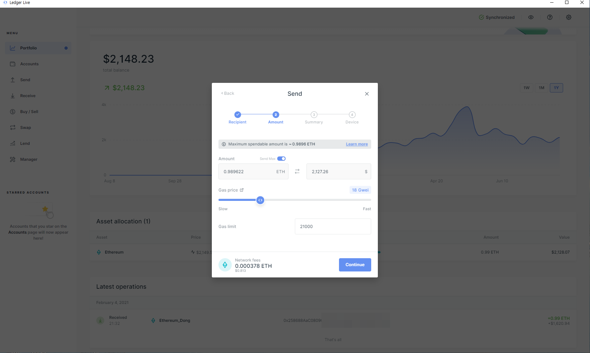
Task: Focus the ETH amount input field
Action: point(253,172)
